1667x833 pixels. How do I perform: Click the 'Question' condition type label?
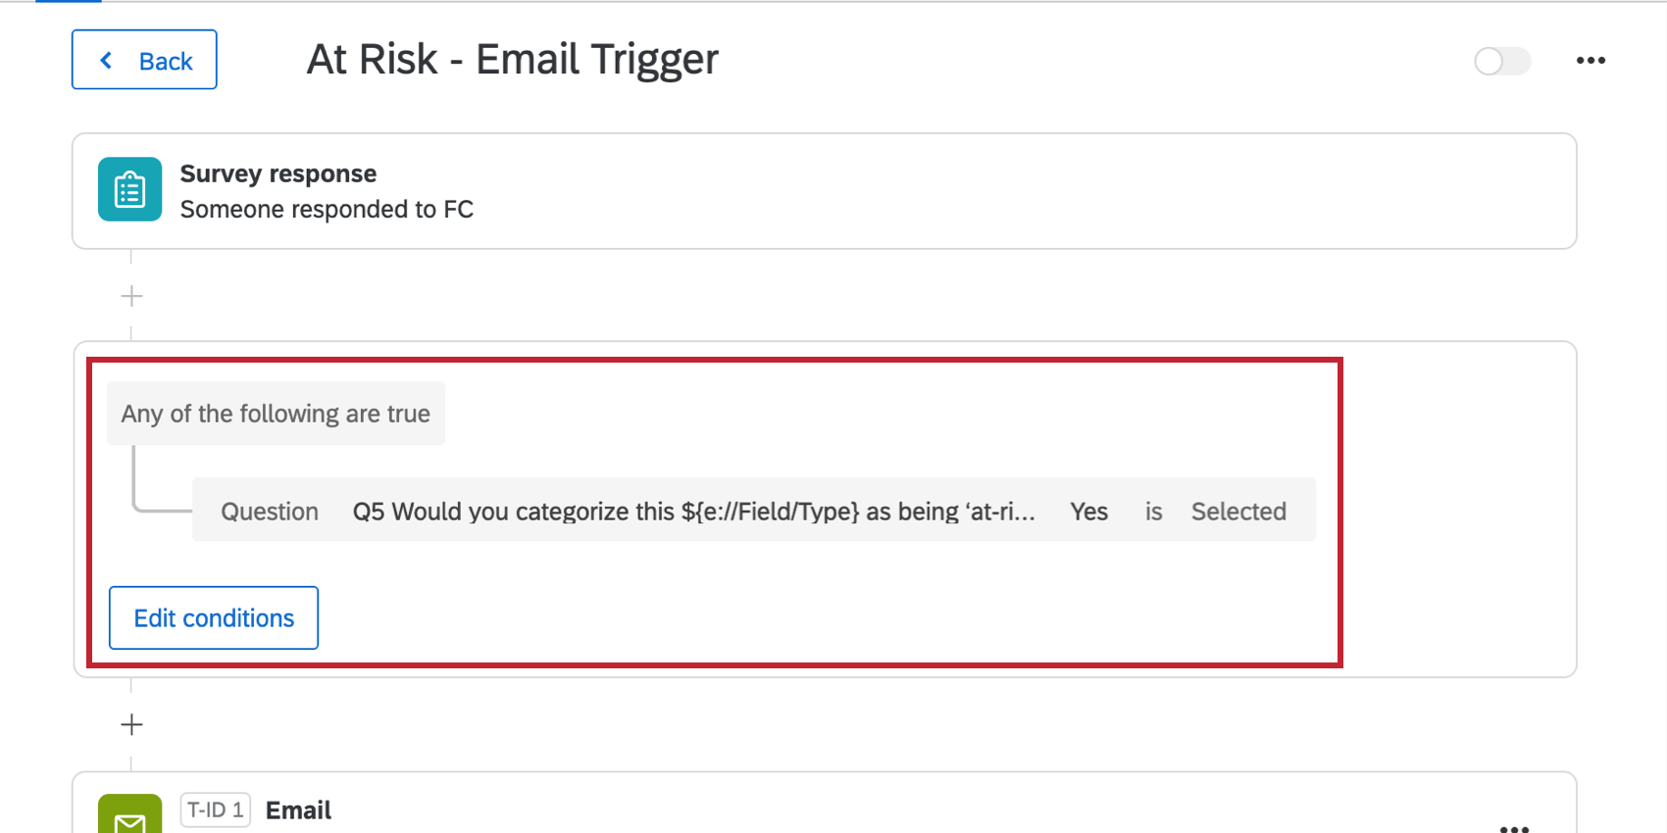coord(270,512)
